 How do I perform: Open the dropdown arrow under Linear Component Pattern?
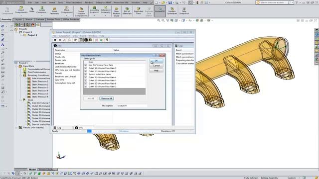(x=42, y=15)
